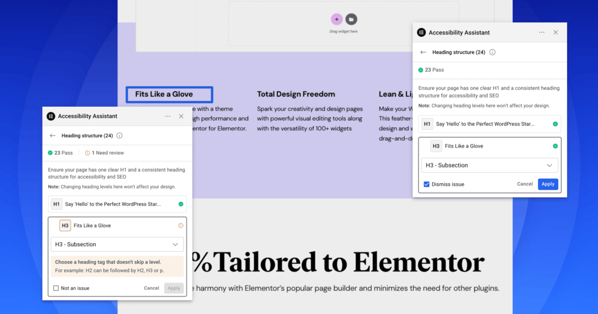Open three-dot menu in right Accessibility Assistant panel

pyautogui.click(x=542, y=33)
